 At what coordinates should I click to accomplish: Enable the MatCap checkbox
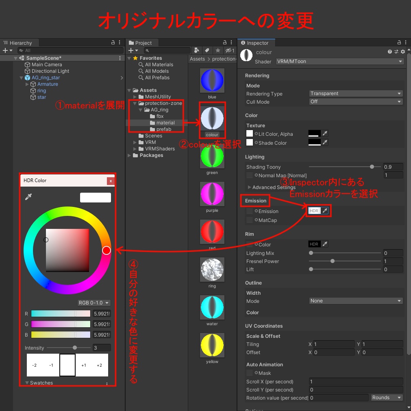point(250,220)
